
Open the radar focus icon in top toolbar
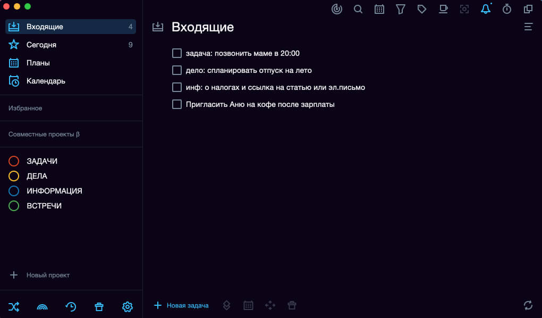(x=337, y=9)
